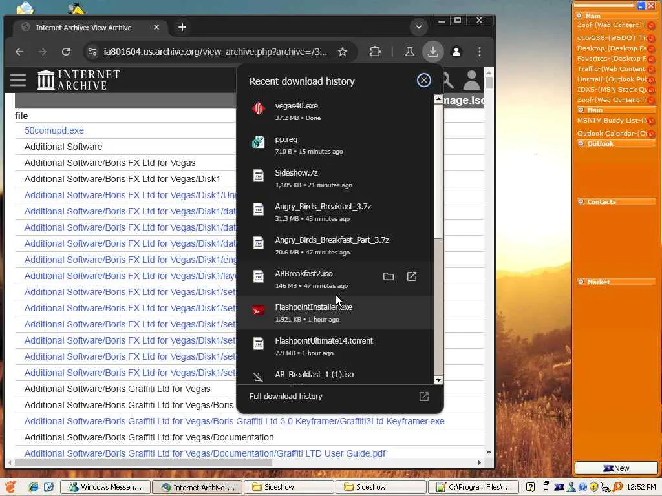Open the 50comupd.exe file link
This screenshot has height=496, width=662.
54,130
